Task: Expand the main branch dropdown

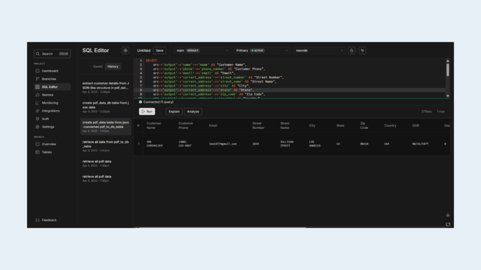Action: click(x=202, y=51)
